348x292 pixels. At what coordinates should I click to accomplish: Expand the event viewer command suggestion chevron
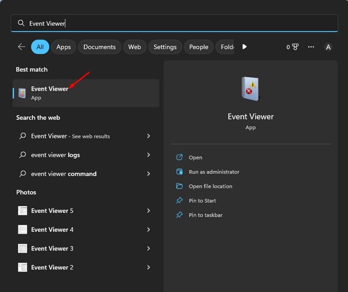(148, 174)
